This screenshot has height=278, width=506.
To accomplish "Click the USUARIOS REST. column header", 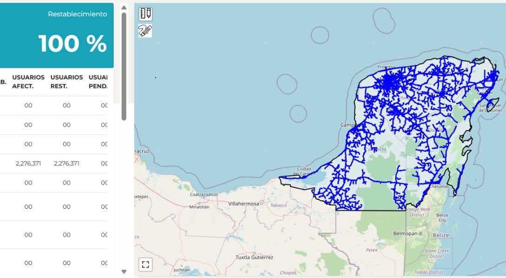I will (66, 81).
